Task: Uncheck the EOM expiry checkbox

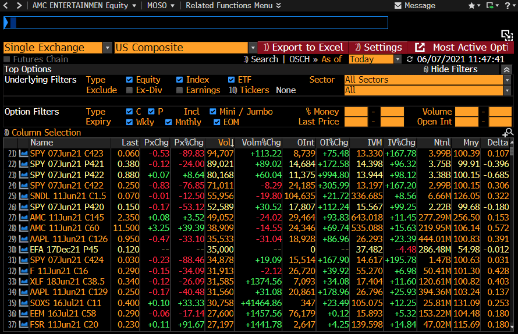Action: (217, 122)
